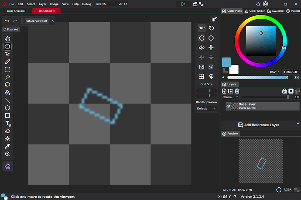
Task: Open the user account icon
Action: click(266, 4)
